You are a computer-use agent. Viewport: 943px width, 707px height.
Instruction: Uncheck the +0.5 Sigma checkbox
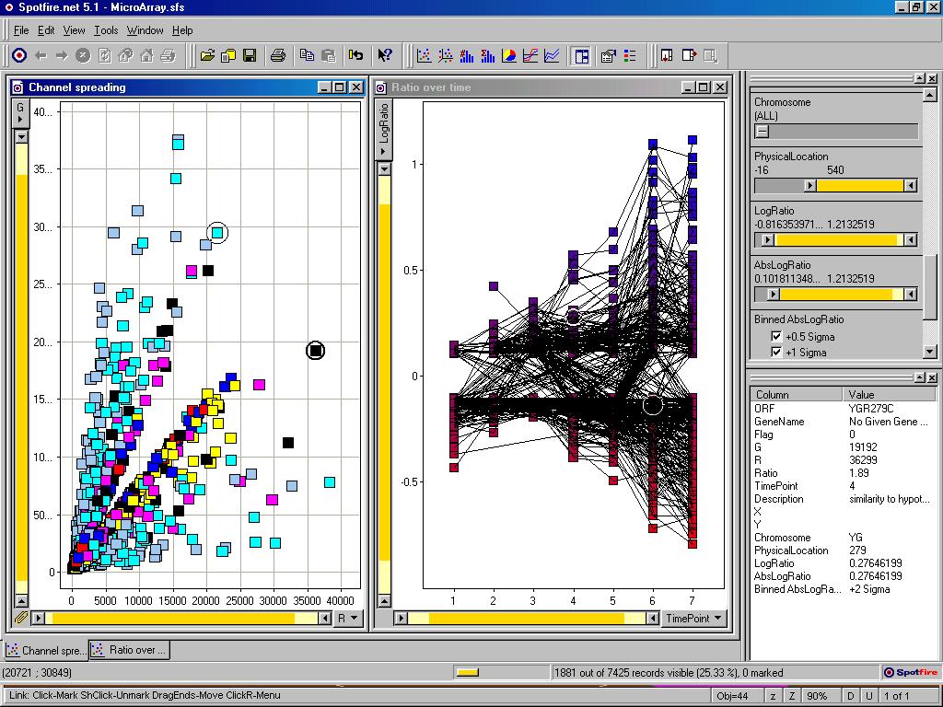(x=776, y=337)
